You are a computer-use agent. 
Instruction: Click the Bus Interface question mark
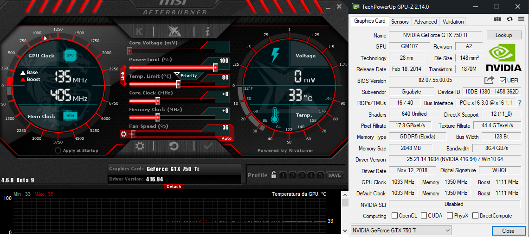coord(520,103)
